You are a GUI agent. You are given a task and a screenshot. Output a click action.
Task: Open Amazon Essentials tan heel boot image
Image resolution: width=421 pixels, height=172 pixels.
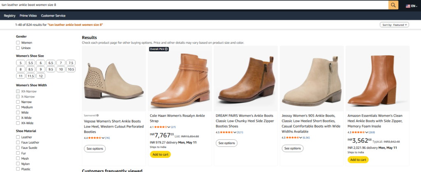pyautogui.click(x=377, y=79)
